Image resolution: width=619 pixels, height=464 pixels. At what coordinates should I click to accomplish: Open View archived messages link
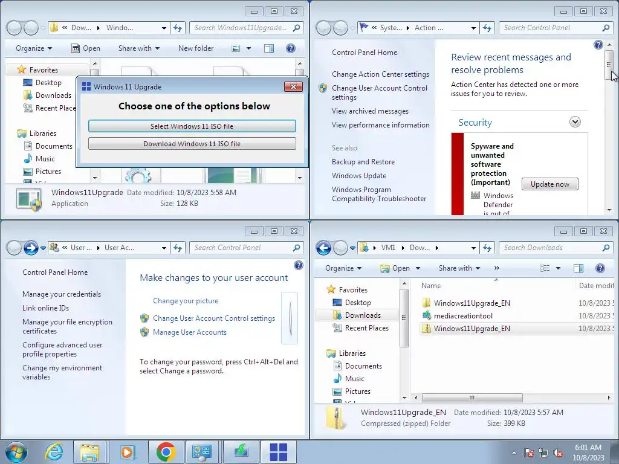click(370, 111)
